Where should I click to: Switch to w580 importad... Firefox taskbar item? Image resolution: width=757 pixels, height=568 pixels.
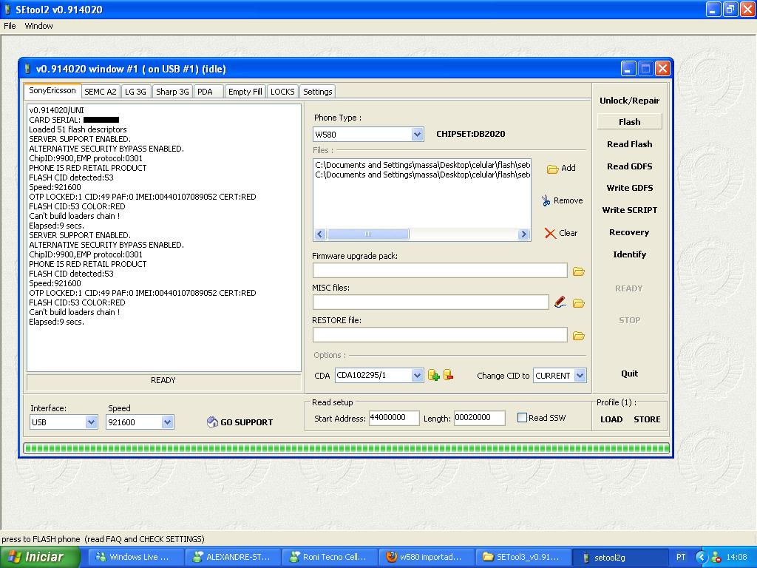tap(427, 557)
